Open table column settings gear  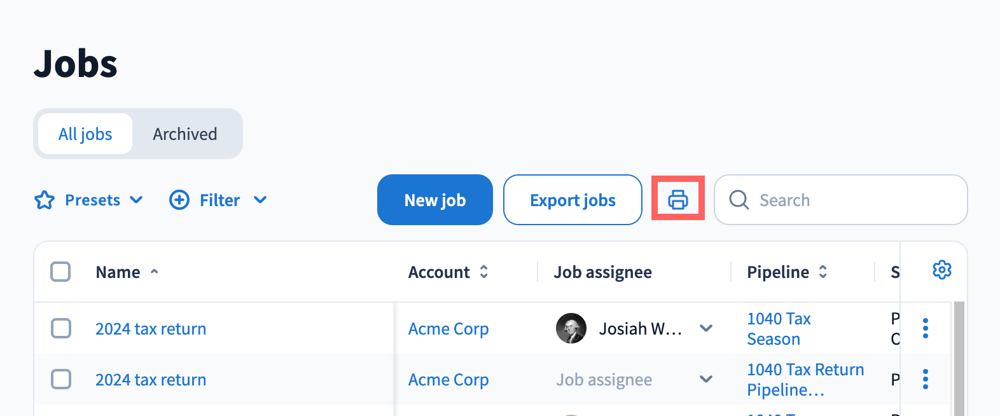click(x=941, y=270)
